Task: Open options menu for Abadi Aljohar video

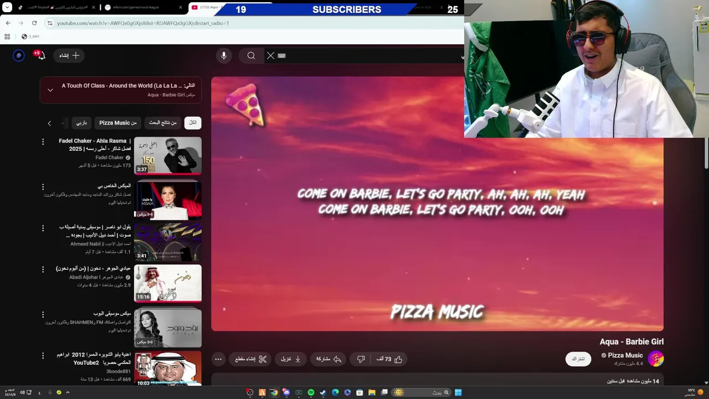Action: tap(43, 269)
